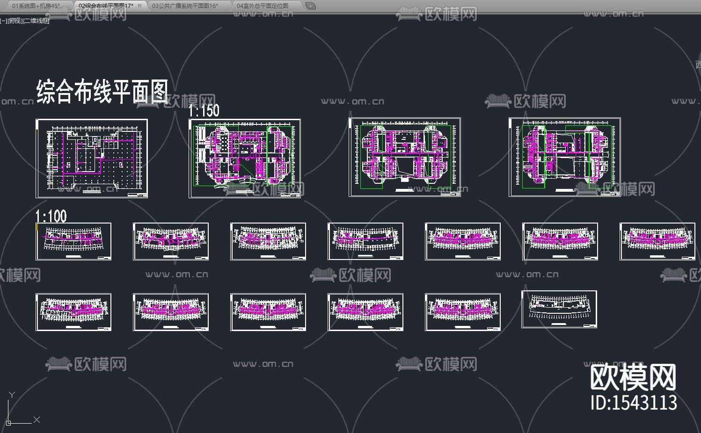Screen dimensions: 701x433
Task: Select the basement grid plan sheet under the title
Action: [x=92, y=159]
